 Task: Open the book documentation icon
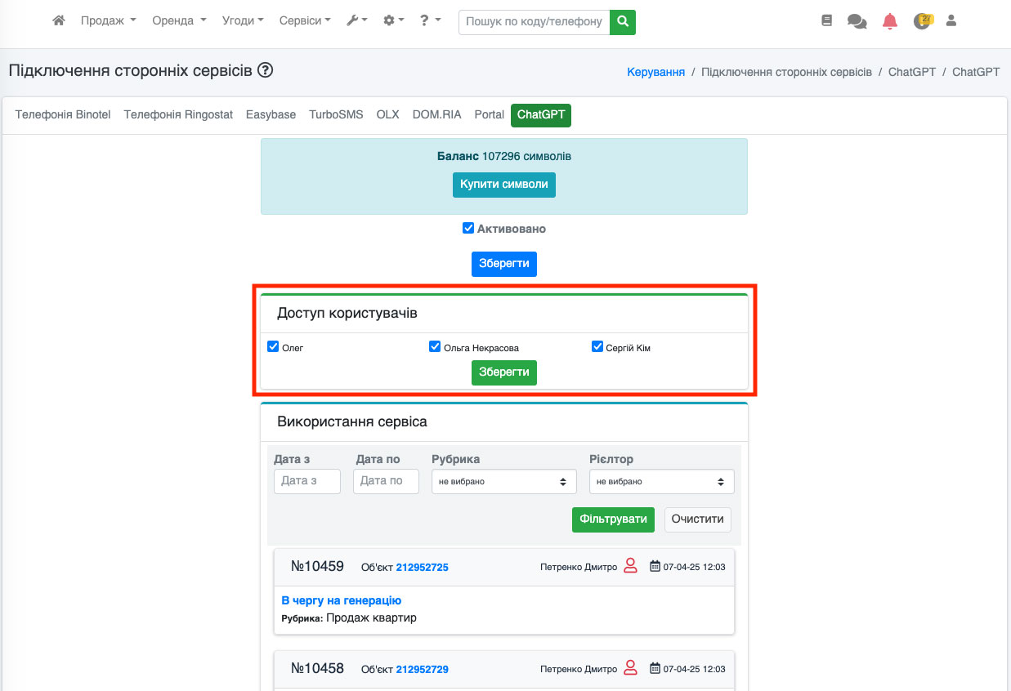tap(826, 21)
